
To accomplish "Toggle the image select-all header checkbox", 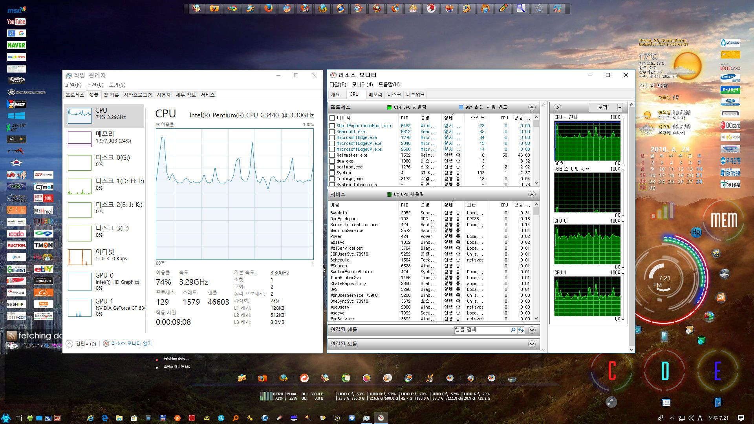I will [332, 118].
